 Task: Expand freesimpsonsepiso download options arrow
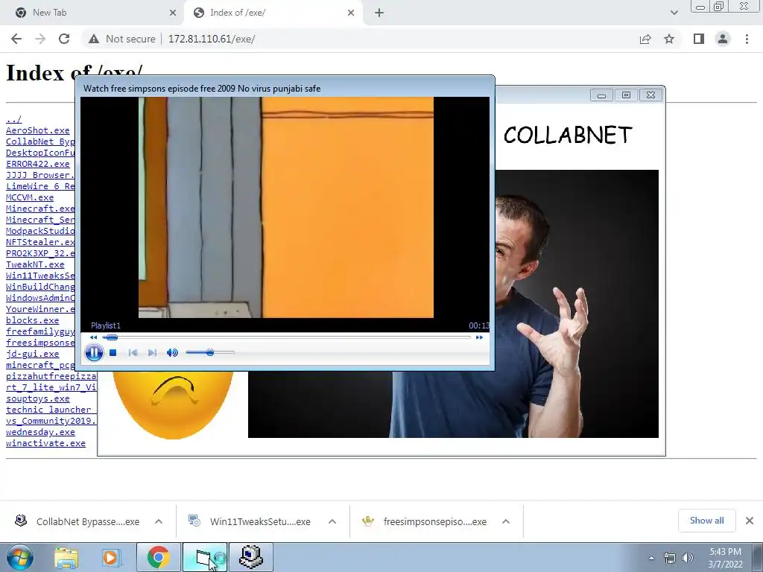tap(506, 521)
